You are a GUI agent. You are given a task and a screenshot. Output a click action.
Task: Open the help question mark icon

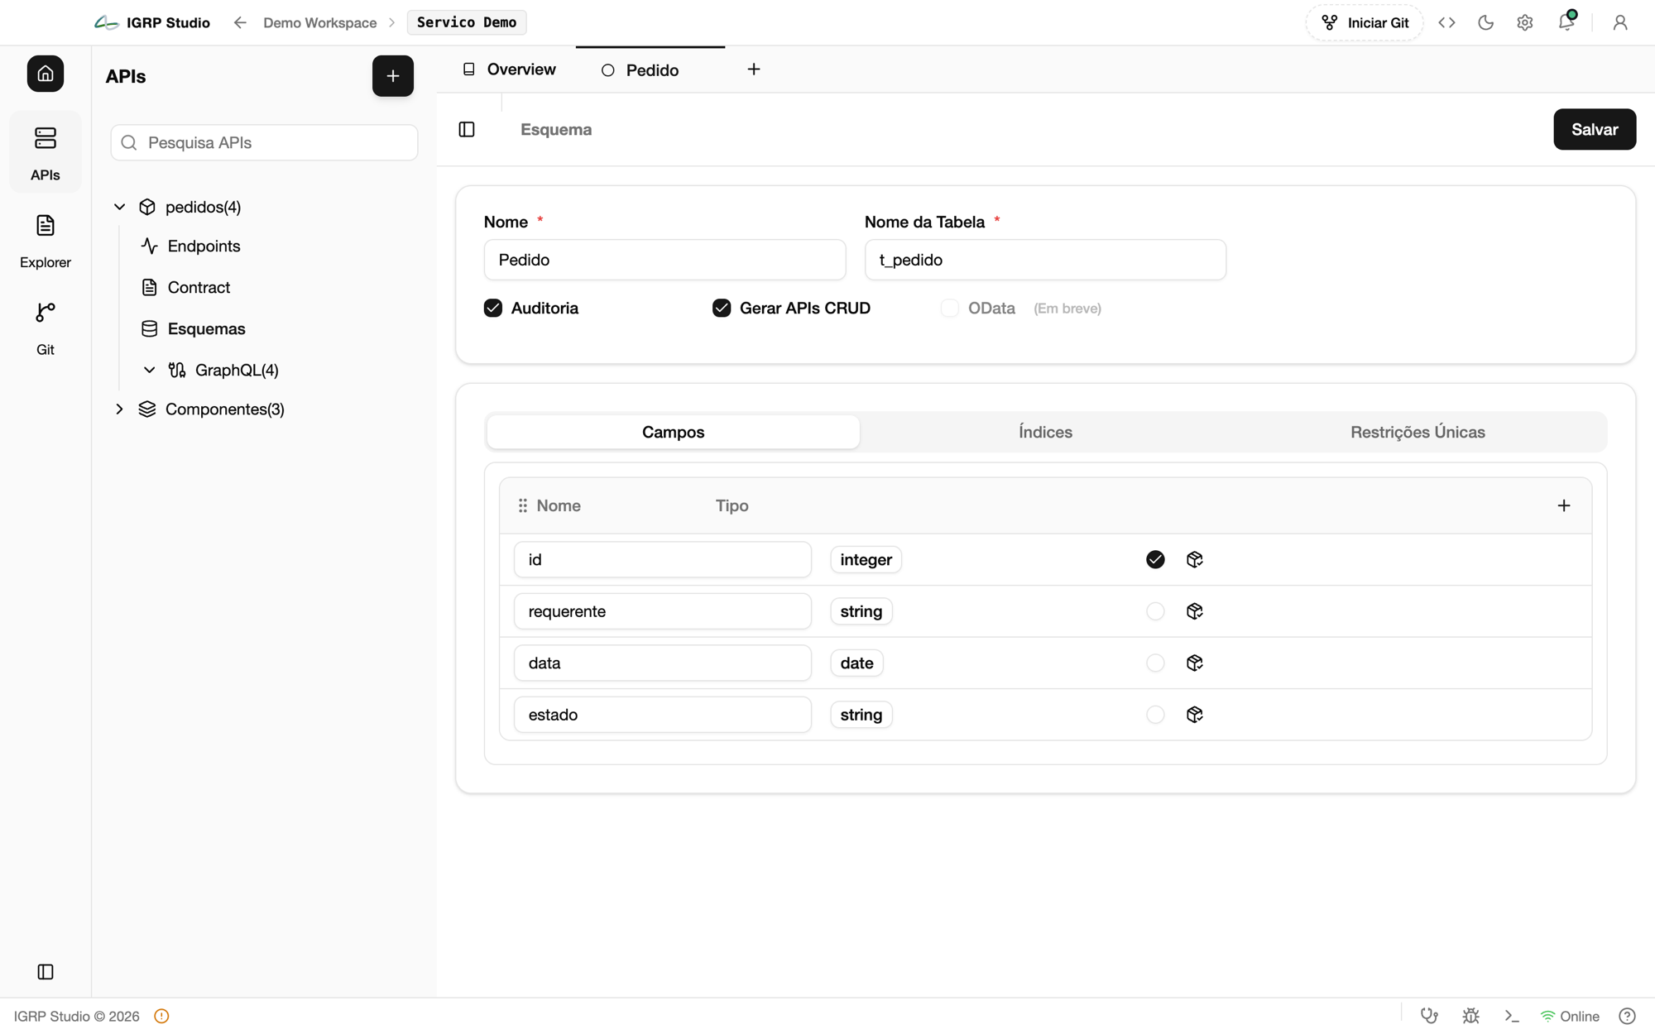[x=1627, y=1016]
